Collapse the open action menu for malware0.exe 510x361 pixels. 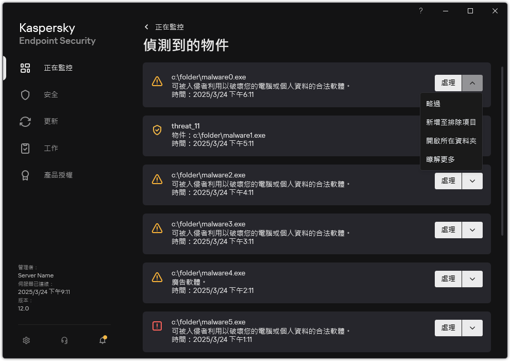472,83
